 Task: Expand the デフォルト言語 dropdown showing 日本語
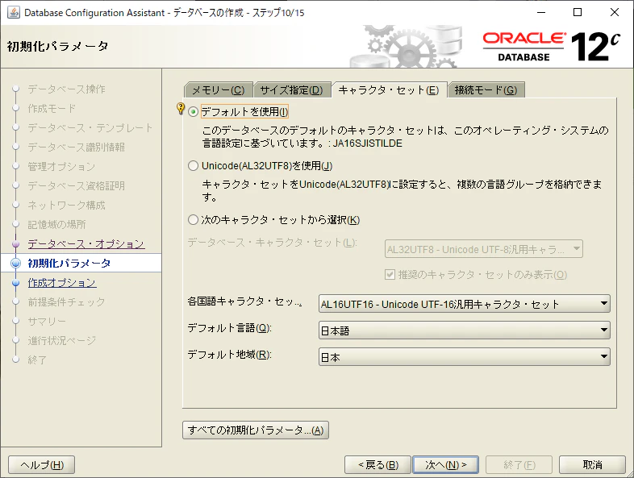point(464,330)
